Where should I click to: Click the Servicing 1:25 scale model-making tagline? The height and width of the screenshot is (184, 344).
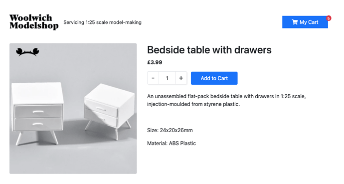[x=103, y=22]
